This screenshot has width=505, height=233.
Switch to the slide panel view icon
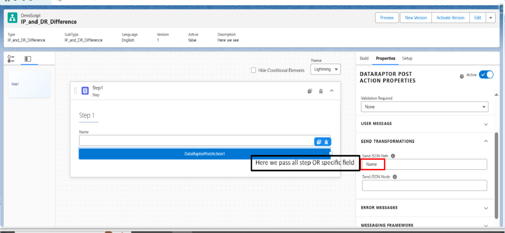click(28, 59)
